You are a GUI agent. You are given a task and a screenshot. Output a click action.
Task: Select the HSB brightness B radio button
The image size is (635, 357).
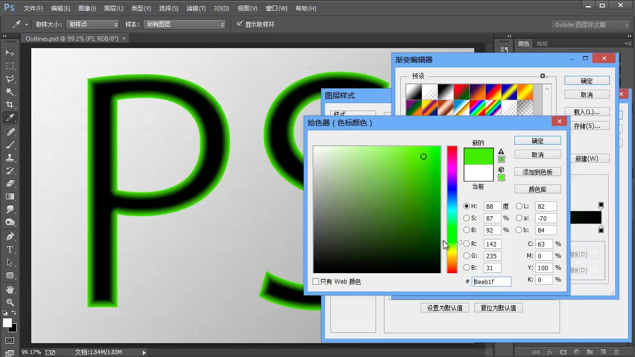(466, 230)
